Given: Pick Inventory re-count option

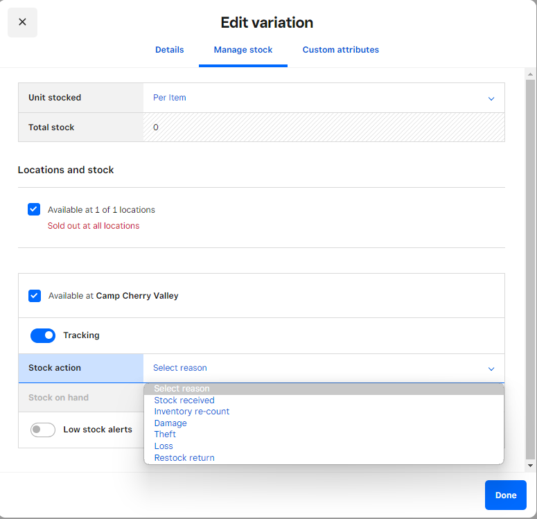Looking at the screenshot, I should pos(324,412).
